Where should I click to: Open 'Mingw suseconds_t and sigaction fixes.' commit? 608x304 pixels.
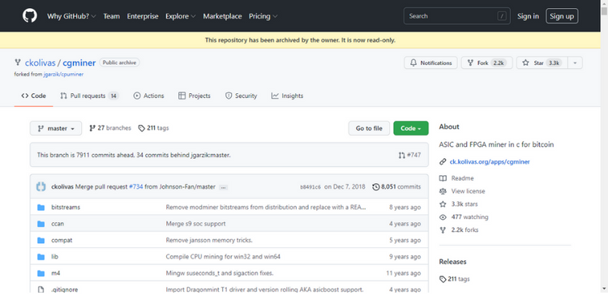click(220, 273)
